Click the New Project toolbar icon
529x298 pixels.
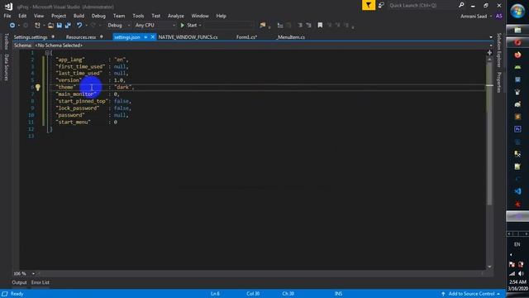tap(37, 26)
